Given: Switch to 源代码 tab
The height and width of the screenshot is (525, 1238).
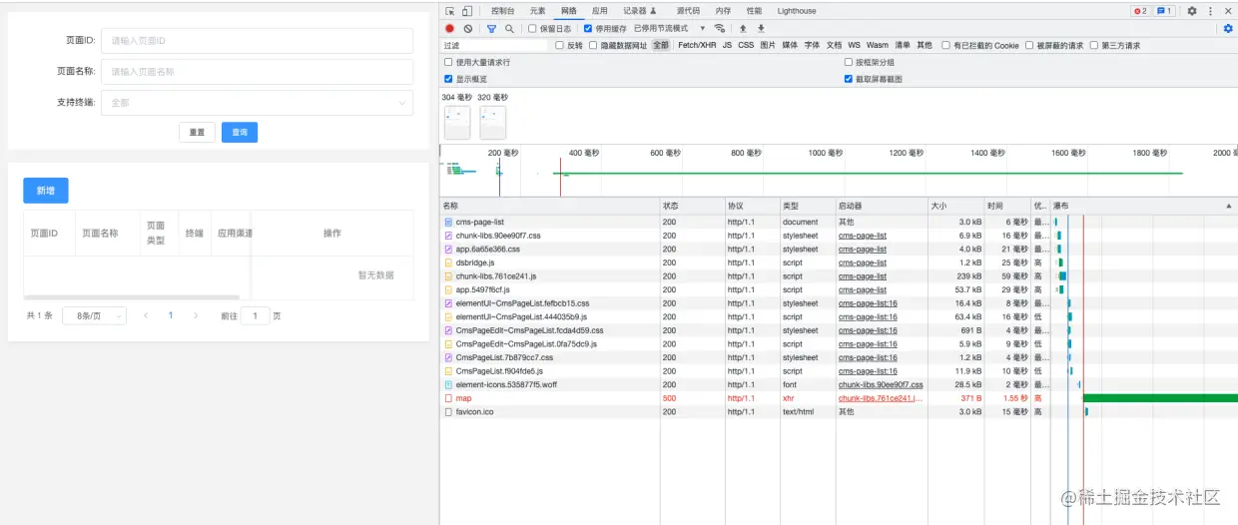Looking at the screenshot, I should tap(688, 11).
